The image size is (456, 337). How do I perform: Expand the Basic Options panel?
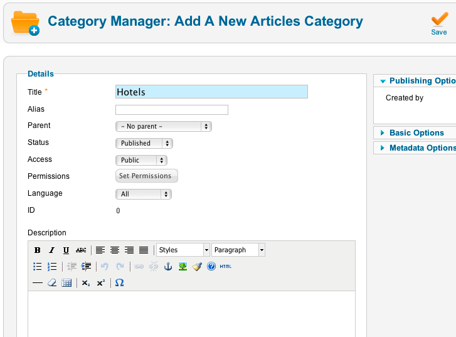(416, 133)
